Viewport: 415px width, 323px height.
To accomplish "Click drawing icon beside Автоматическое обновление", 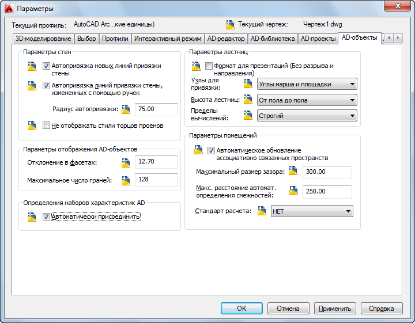I will click(x=198, y=150).
